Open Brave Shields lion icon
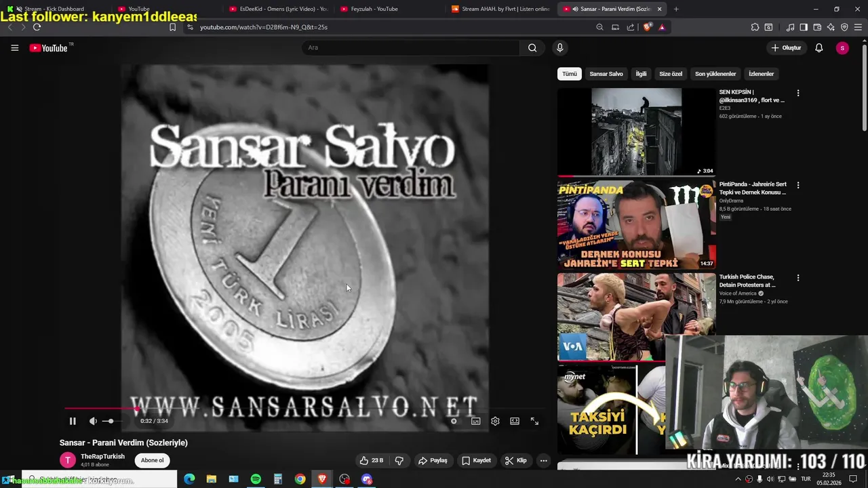The height and width of the screenshot is (488, 868). tap(647, 27)
